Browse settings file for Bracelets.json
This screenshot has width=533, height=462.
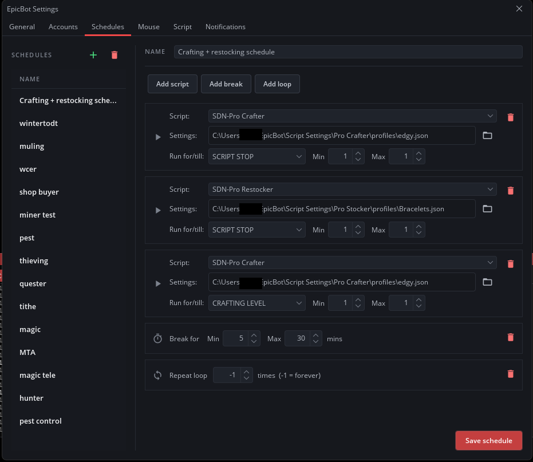pos(487,209)
